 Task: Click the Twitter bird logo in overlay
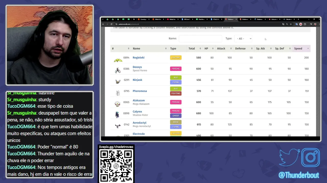[x=290, y=158]
